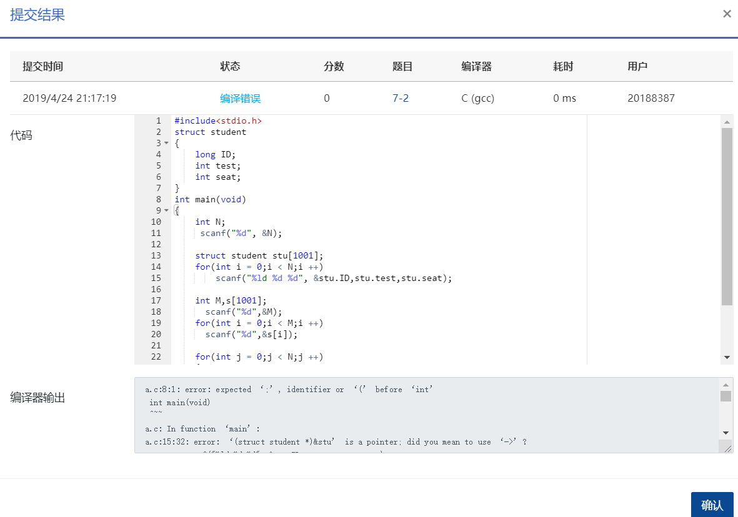Image resolution: width=738 pixels, height=517 pixels.
Task: Open problem link 7-2
Action: coord(401,98)
